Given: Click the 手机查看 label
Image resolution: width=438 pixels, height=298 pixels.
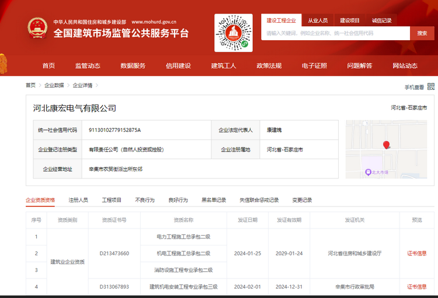Looking at the screenshot, I should [x=414, y=87].
